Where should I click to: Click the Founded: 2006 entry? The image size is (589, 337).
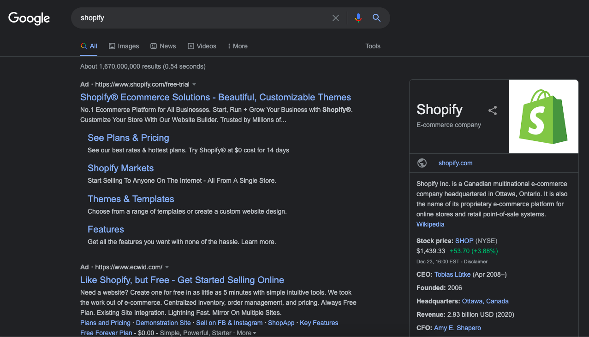click(439, 288)
